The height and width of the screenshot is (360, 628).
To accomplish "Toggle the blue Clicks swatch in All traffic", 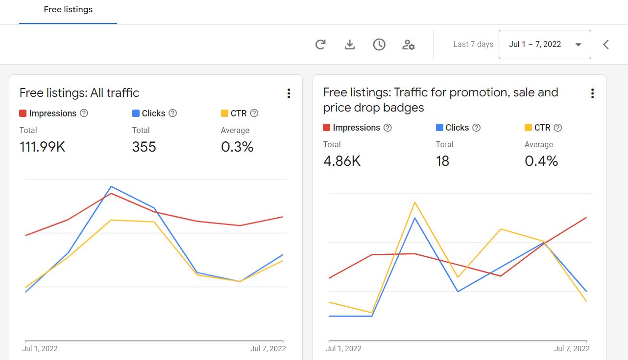I will 136,113.
